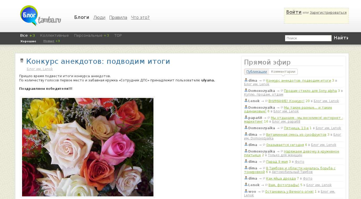This screenshot has height=199, width=361.
Task: Open 'Автомобильный Тамбов' blog link
Action: pos(292,172)
